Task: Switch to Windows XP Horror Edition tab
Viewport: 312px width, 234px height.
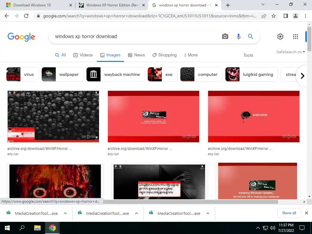Action: click(112, 5)
